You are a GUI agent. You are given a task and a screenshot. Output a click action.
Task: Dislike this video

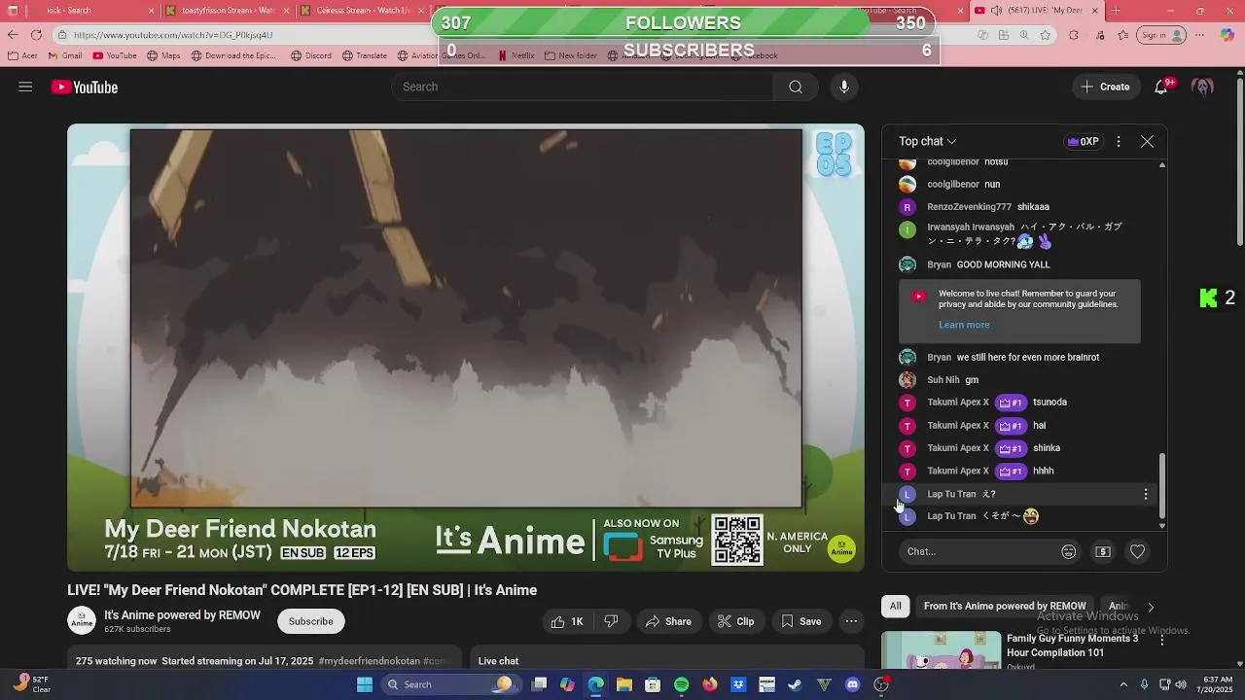(611, 621)
